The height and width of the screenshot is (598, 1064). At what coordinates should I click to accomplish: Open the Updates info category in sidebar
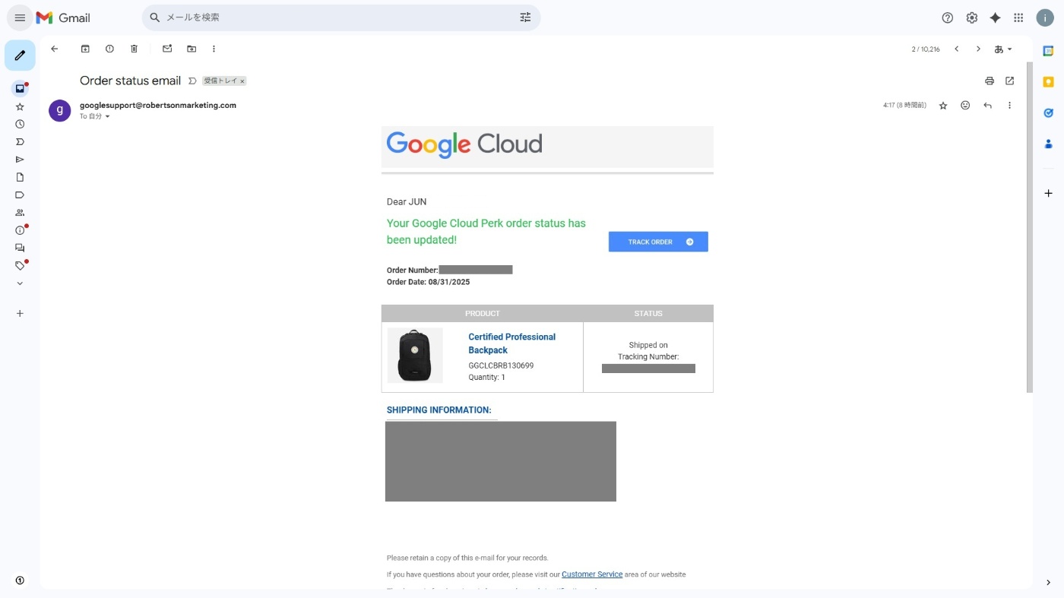[x=20, y=230]
